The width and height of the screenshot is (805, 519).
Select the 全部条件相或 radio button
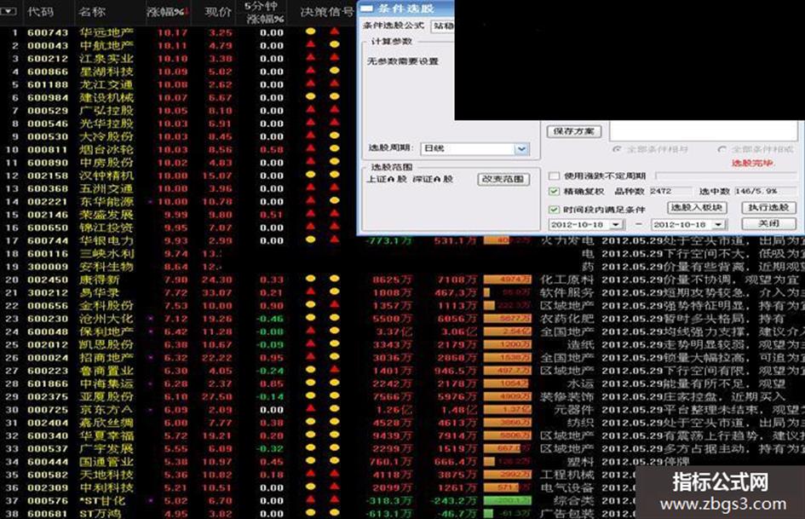click(722, 149)
